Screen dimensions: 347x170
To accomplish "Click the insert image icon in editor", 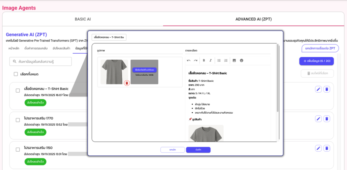I will pyautogui.click(x=234, y=60).
